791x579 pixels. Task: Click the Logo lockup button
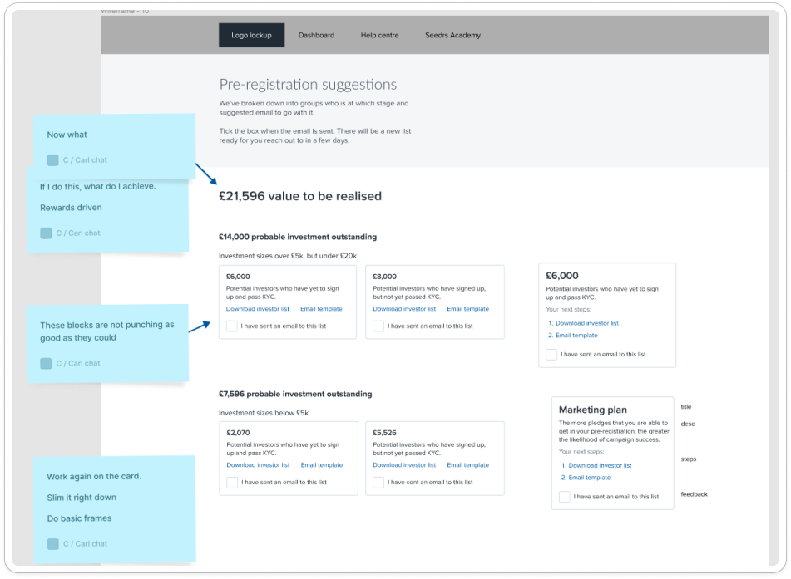point(251,35)
